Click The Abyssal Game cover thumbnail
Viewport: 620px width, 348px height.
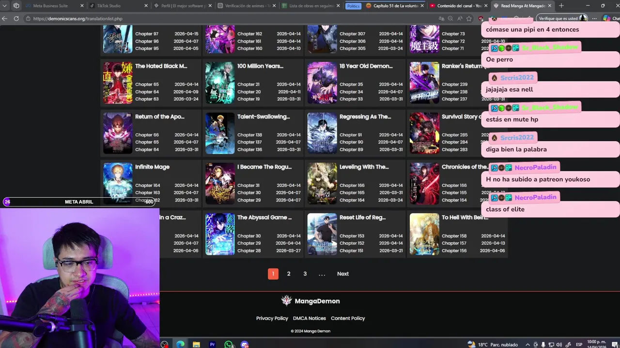point(220,234)
